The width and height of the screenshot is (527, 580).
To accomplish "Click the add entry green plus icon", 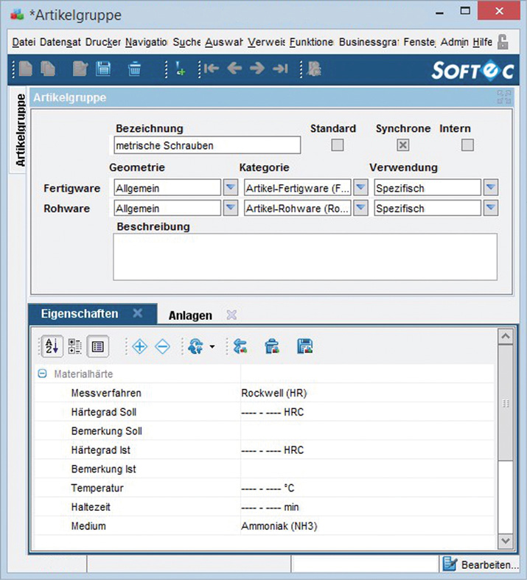I will click(180, 69).
